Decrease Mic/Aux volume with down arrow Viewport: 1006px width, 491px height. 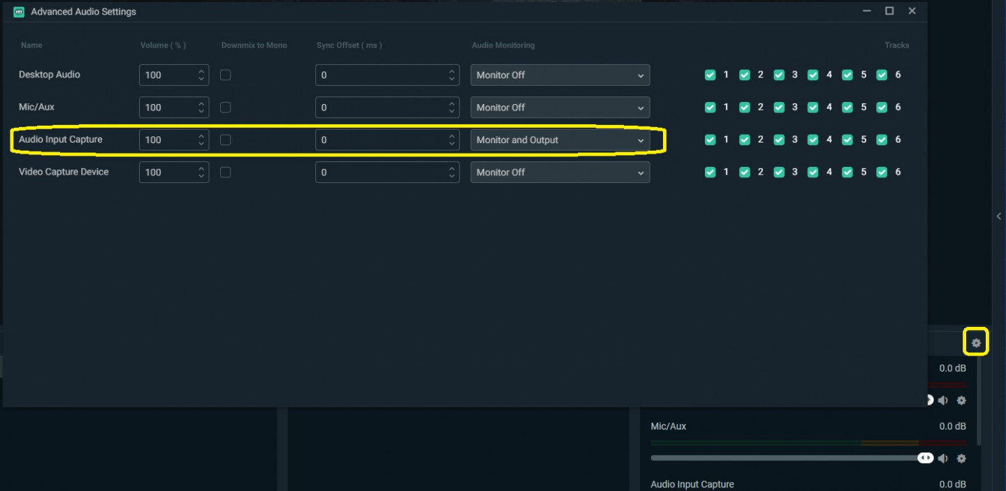coord(201,112)
